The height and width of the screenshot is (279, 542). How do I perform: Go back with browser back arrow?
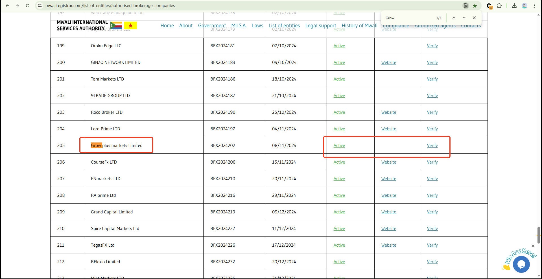(8, 6)
